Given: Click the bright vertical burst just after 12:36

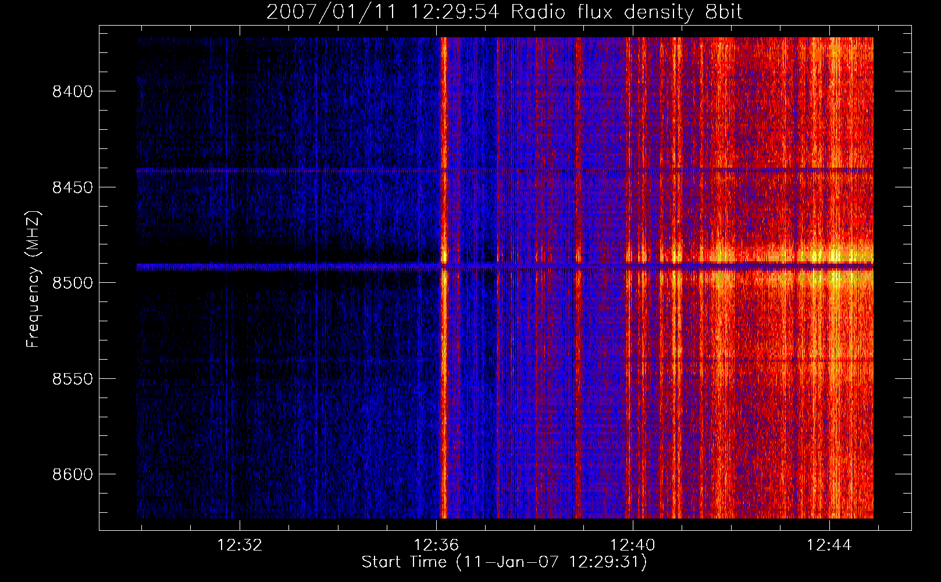Looking at the screenshot, I should pyautogui.click(x=444, y=278).
